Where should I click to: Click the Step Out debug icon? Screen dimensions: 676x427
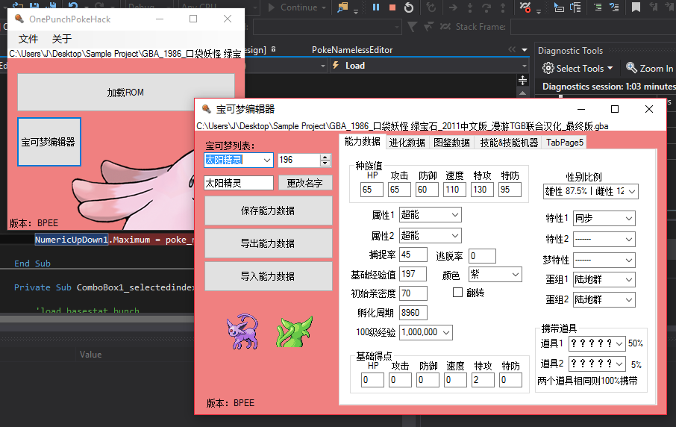[x=503, y=7]
